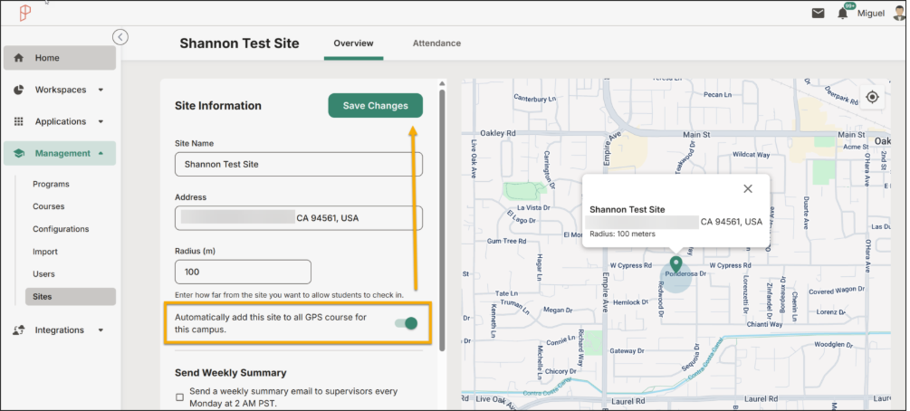Click the green map pin marker
Image resolution: width=910 pixels, height=411 pixels.
pos(675,264)
